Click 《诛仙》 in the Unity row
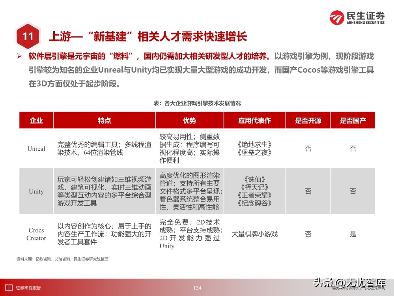The image size is (394, 296). 254,180
